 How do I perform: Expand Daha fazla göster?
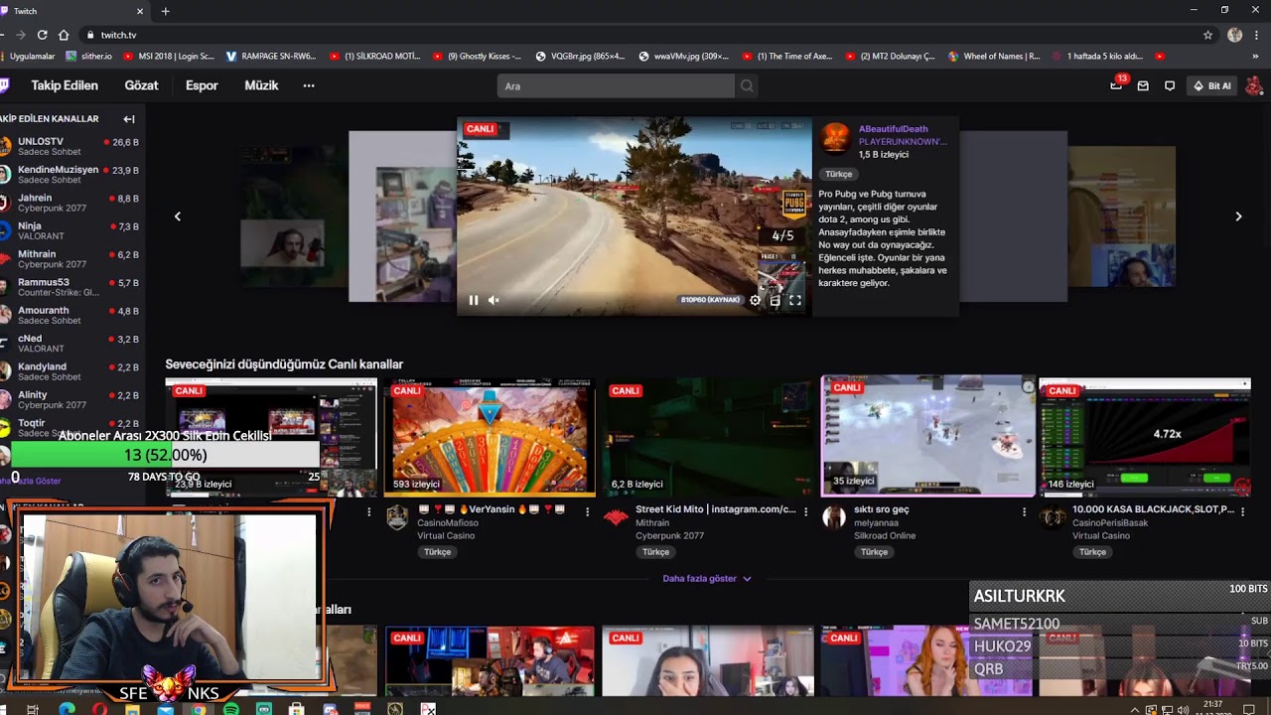[x=706, y=578]
